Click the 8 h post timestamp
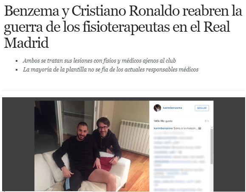Screen dimensions: 246x192 206,121
